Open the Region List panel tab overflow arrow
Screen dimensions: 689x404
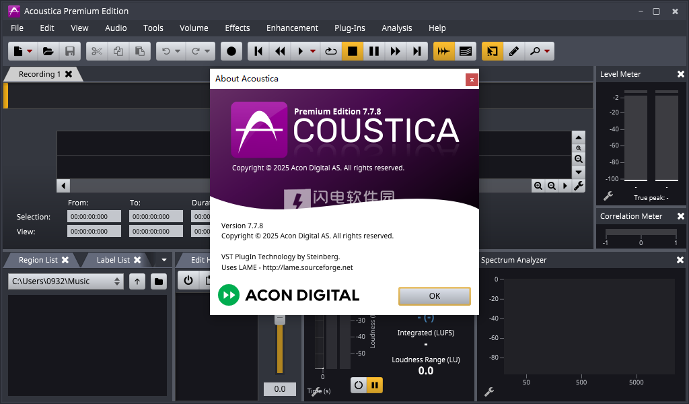(x=164, y=260)
